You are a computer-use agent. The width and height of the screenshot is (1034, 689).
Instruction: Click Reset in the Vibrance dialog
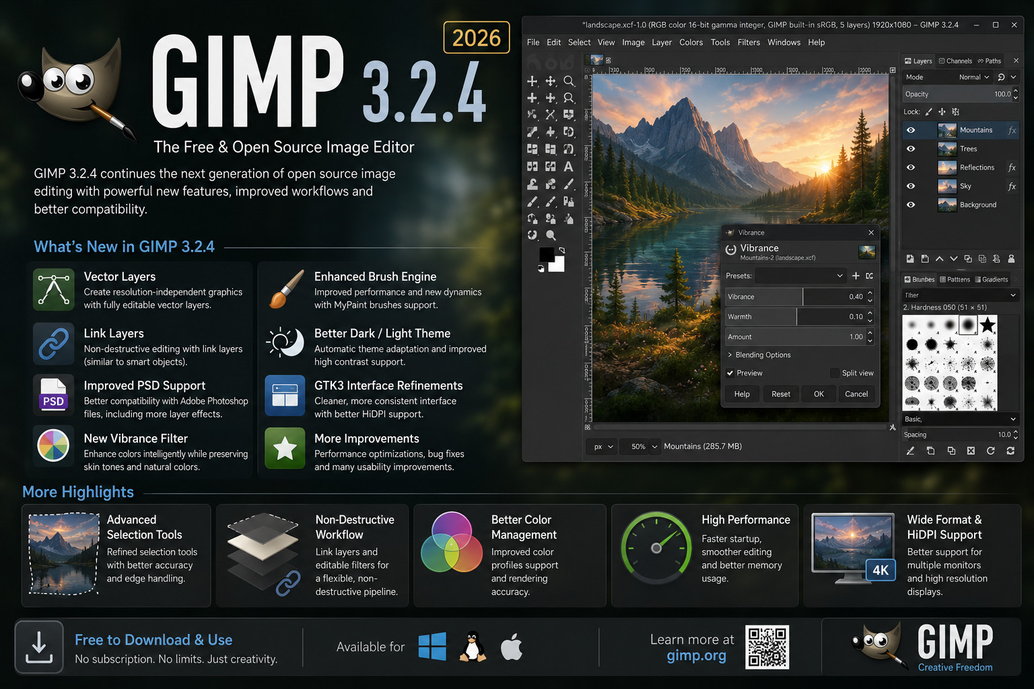(x=781, y=394)
